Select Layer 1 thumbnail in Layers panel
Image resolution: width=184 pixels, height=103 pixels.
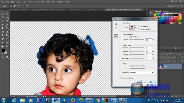(x=161, y=66)
